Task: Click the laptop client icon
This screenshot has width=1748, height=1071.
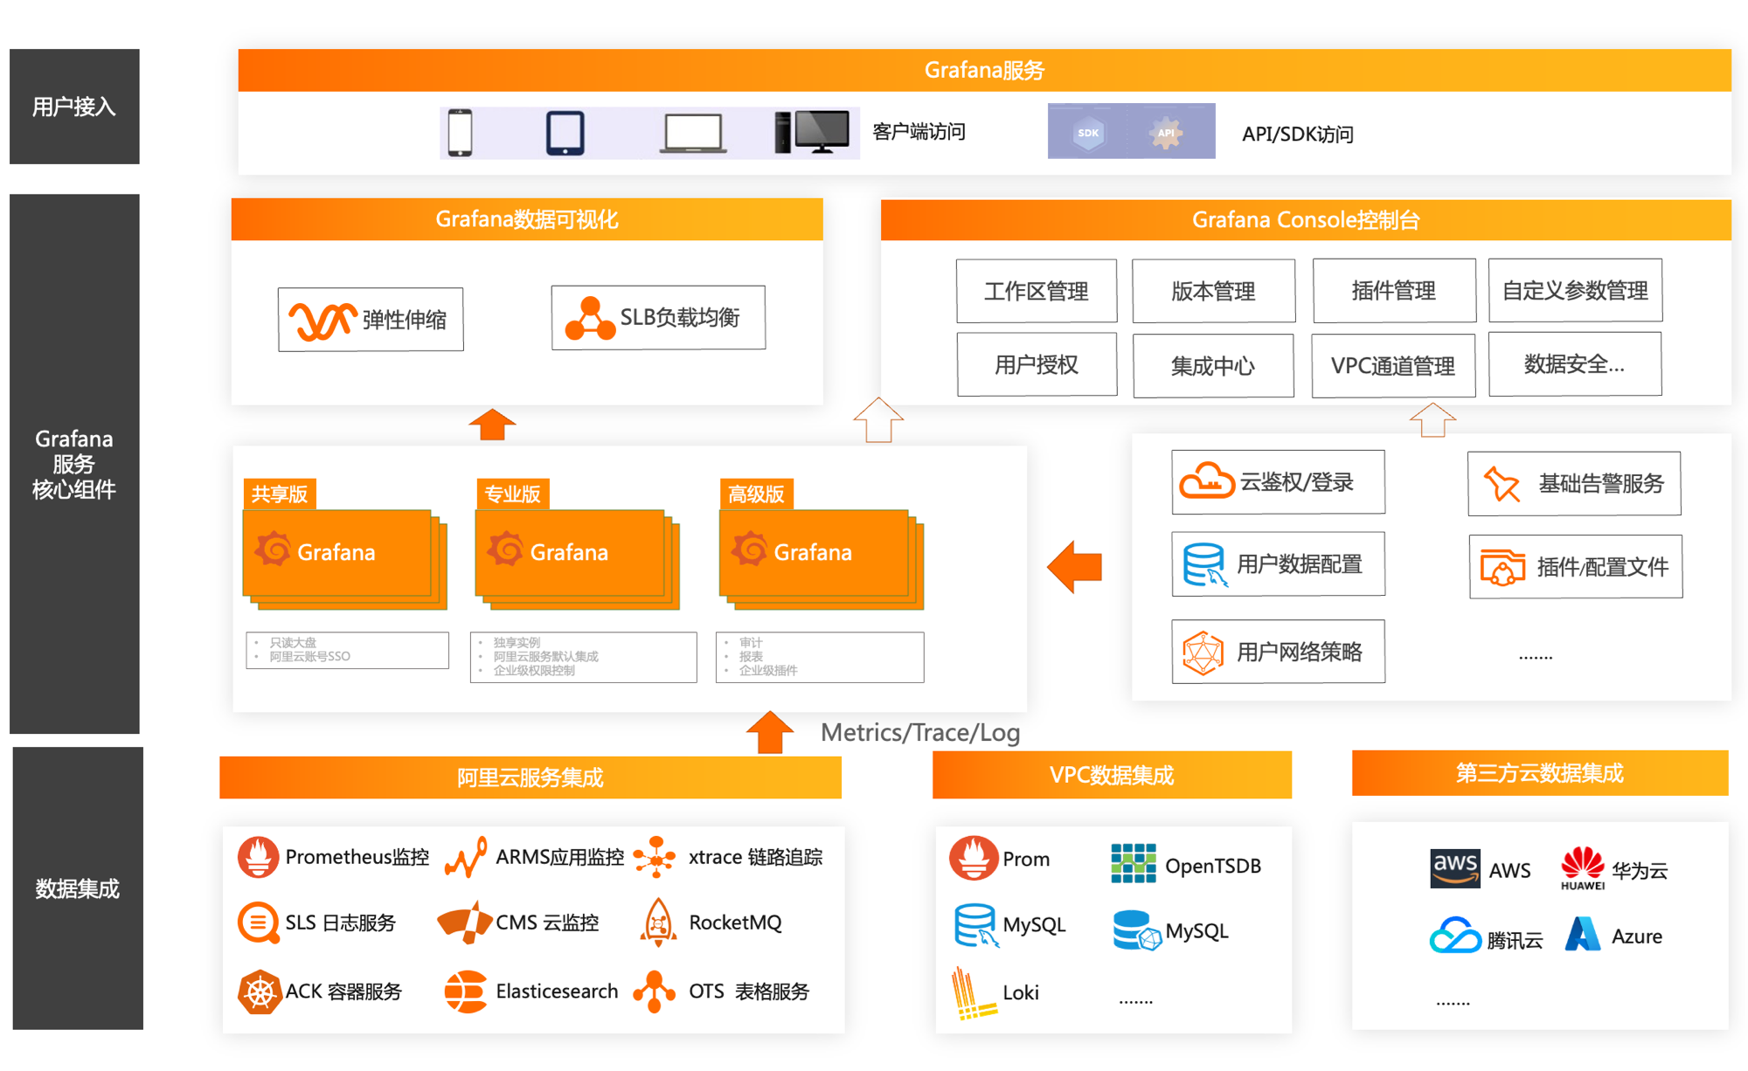Action: pyautogui.click(x=693, y=134)
